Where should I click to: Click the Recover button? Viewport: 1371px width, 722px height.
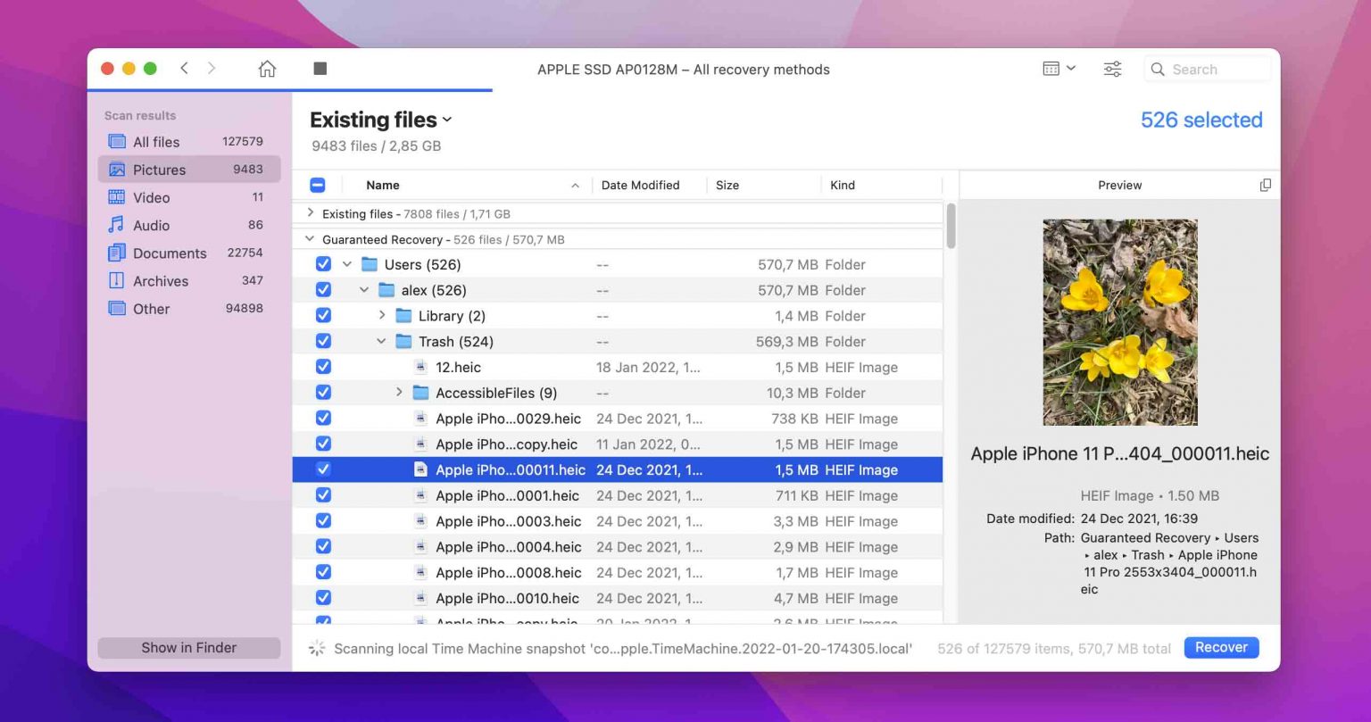[x=1220, y=647]
